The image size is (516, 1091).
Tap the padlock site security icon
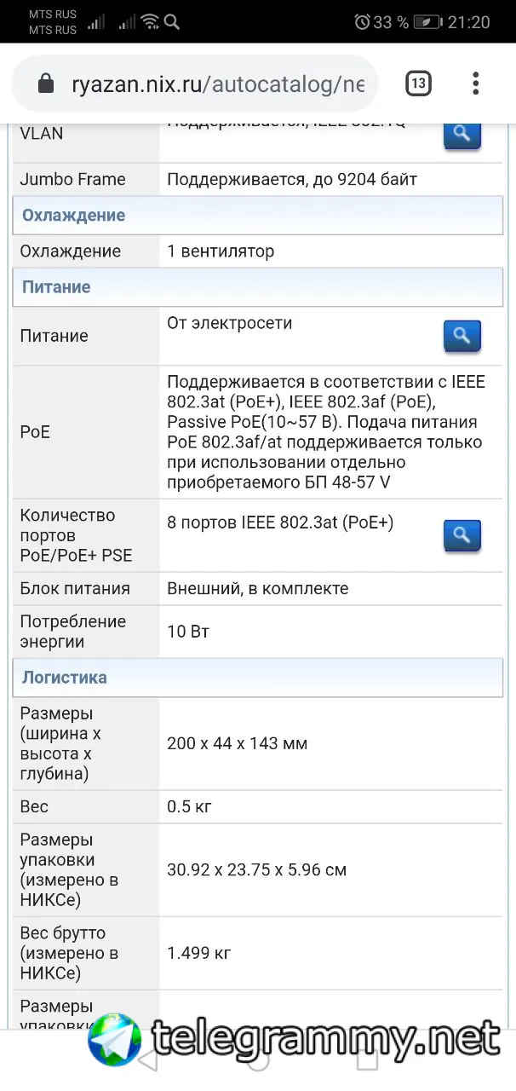[x=46, y=84]
